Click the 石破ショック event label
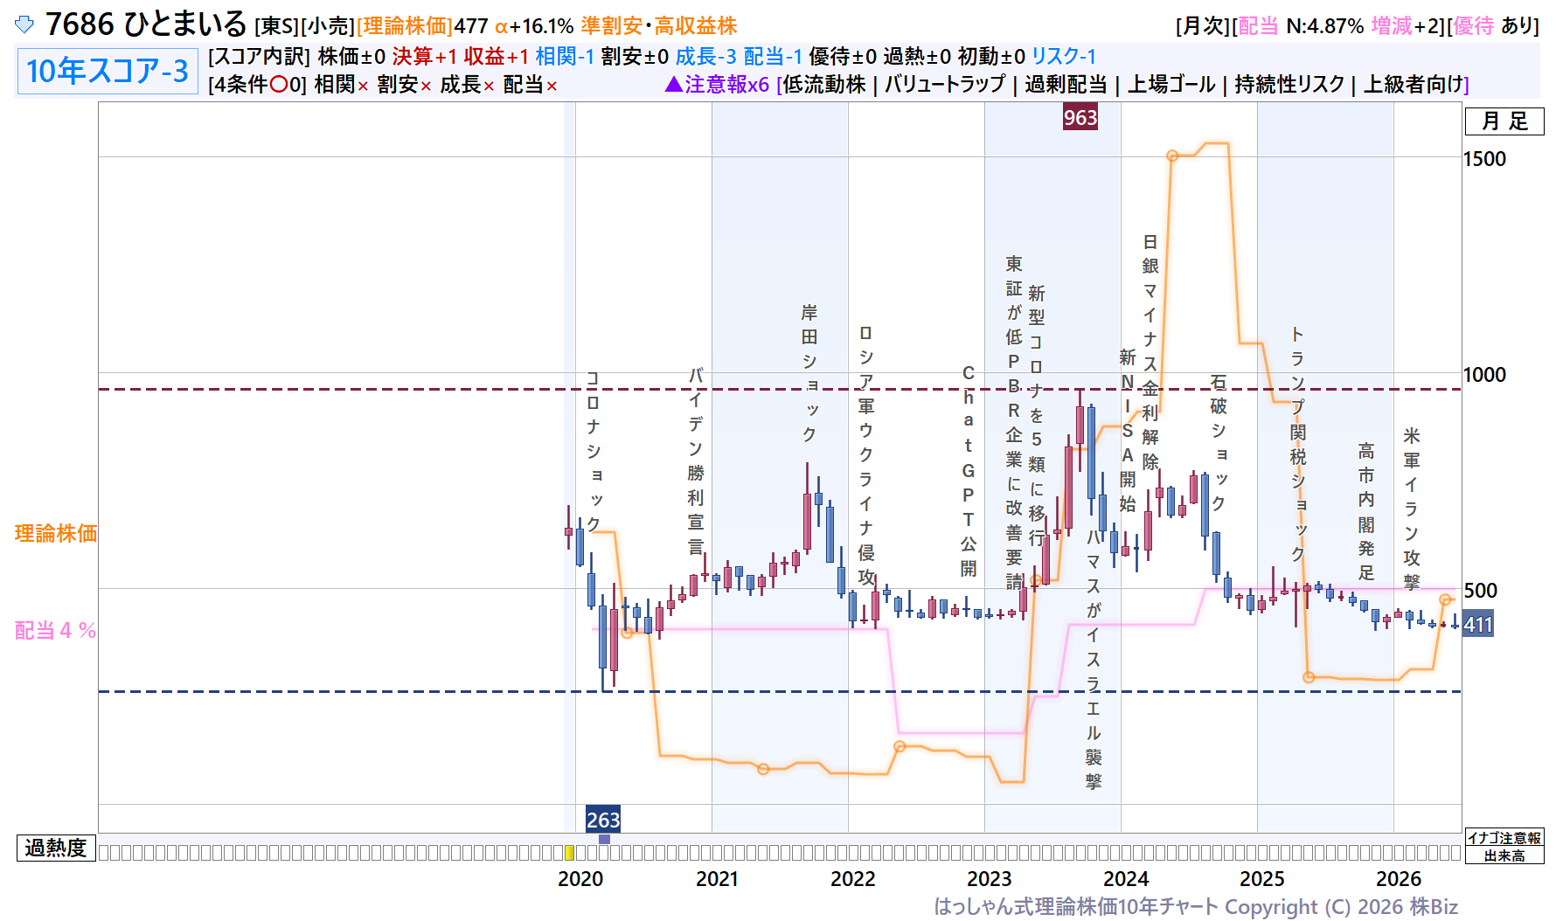The image size is (1556, 921). 1219,442
